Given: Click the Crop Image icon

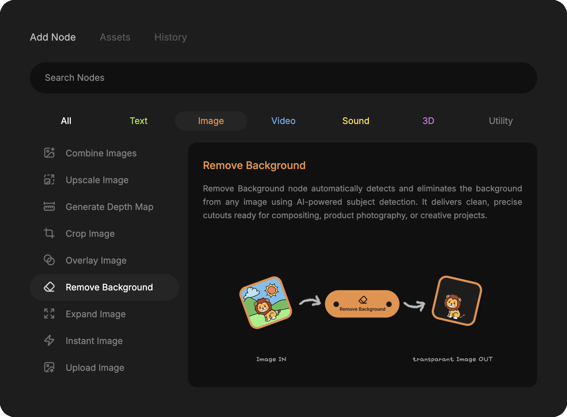Looking at the screenshot, I should tap(49, 233).
